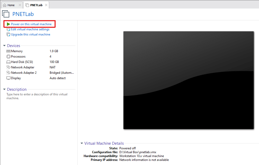Choose Upgrade this virtual machine
Viewport: 259px width, 165px height.
[x=31, y=34]
